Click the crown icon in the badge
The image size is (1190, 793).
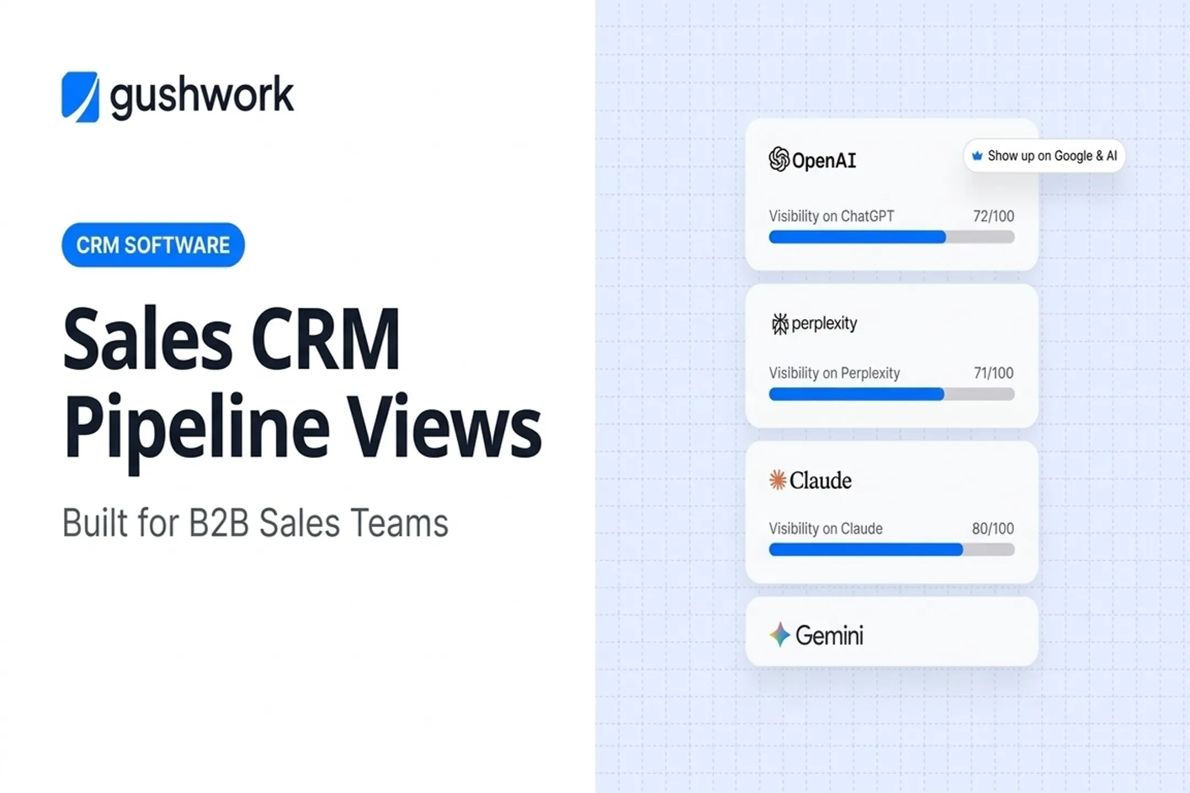point(977,156)
